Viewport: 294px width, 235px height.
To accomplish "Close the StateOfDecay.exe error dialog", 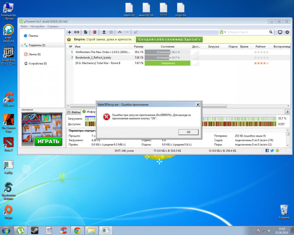I will [x=198, y=105].
